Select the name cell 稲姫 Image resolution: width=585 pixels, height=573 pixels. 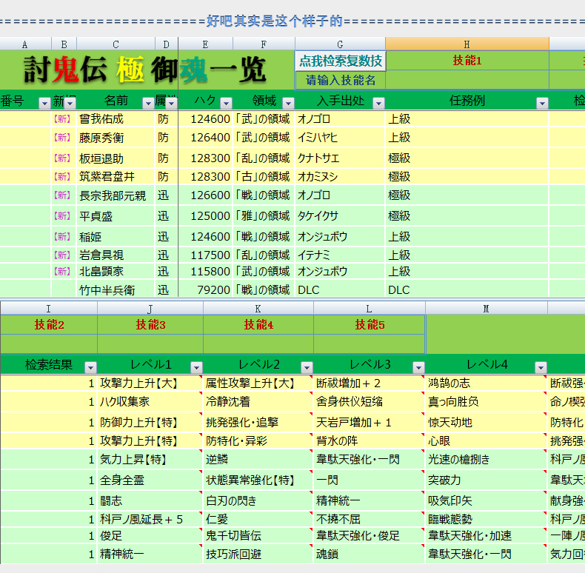(116, 236)
